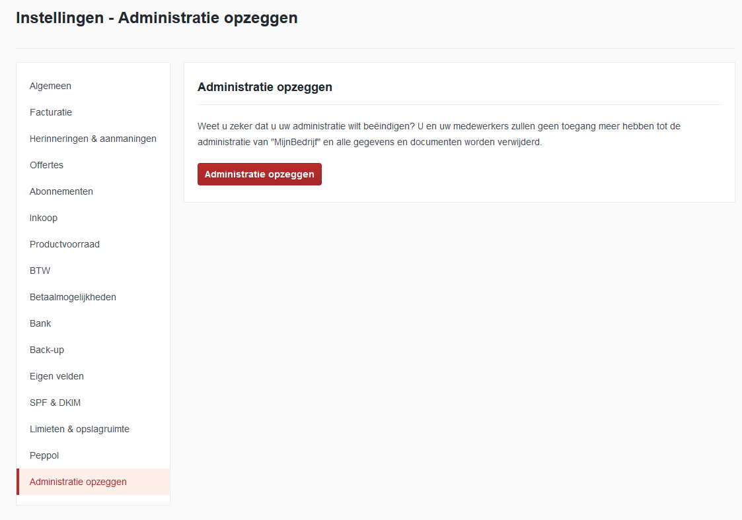Select the BTW menu item

pyautogui.click(x=40, y=271)
